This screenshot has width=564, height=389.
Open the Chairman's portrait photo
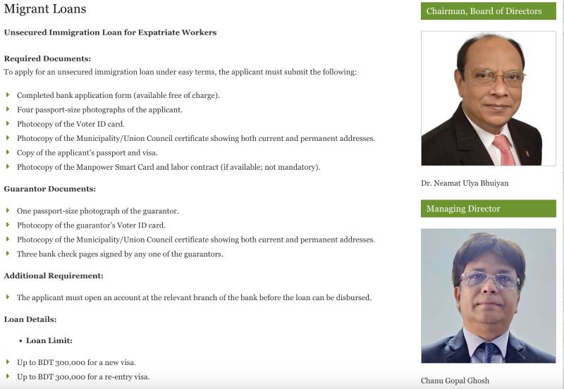[x=488, y=99]
